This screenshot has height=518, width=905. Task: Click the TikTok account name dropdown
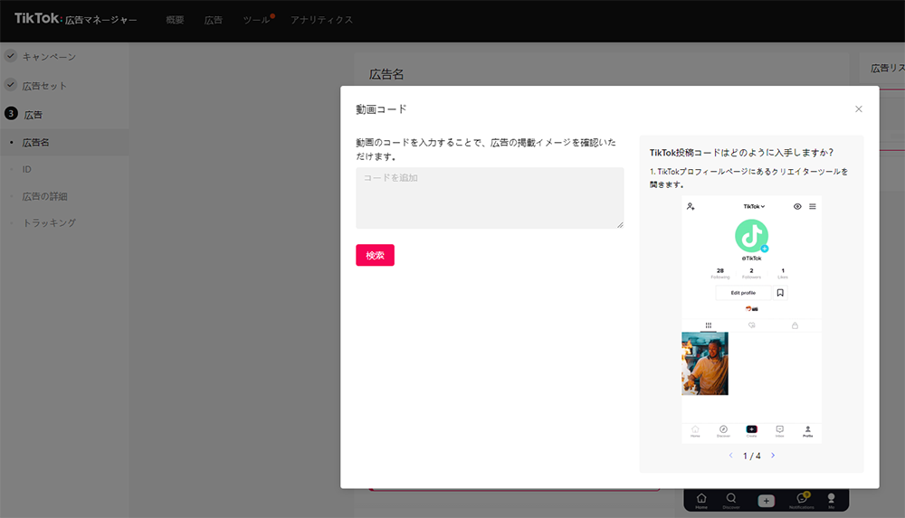pyautogui.click(x=754, y=206)
